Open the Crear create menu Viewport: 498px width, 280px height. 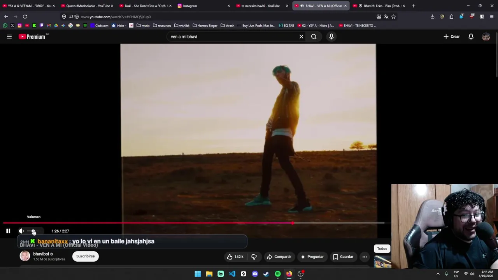tap(452, 37)
